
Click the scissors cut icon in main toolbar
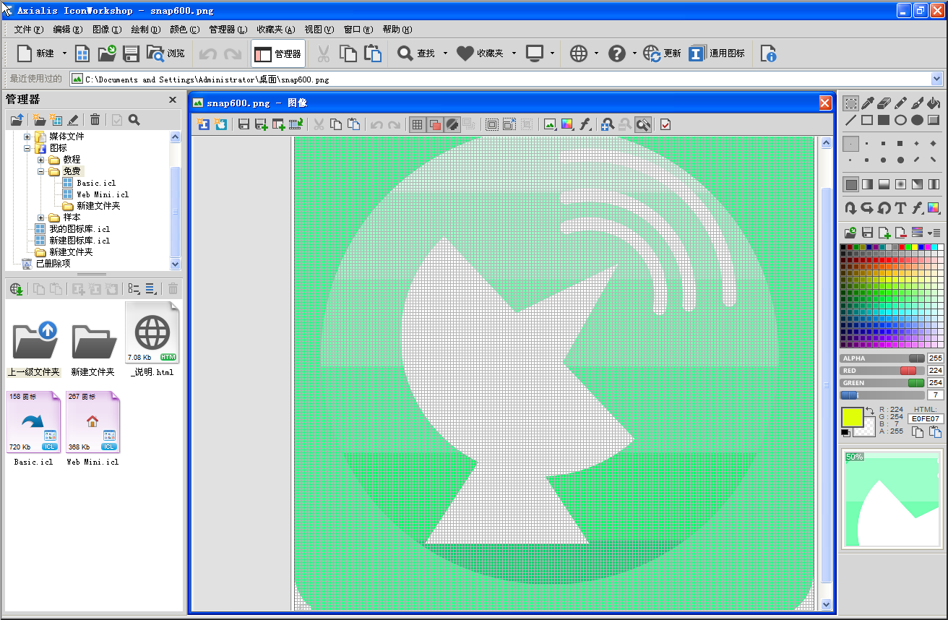[323, 53]
